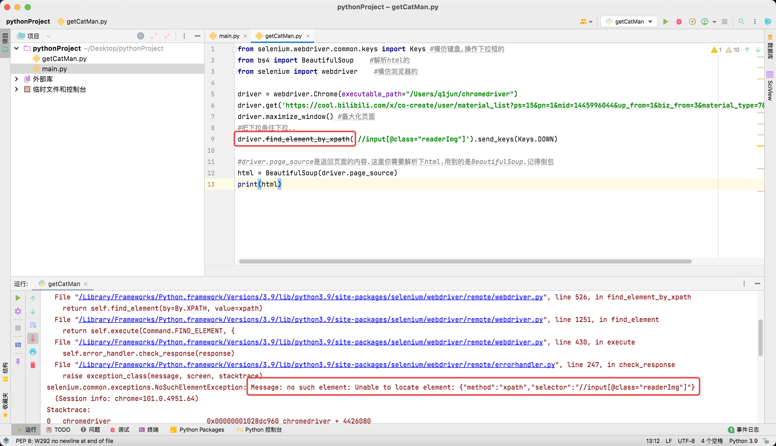Open Search Everywhere magnifier icon
This screenshot has width=776, height=446.
coord(741,22)
